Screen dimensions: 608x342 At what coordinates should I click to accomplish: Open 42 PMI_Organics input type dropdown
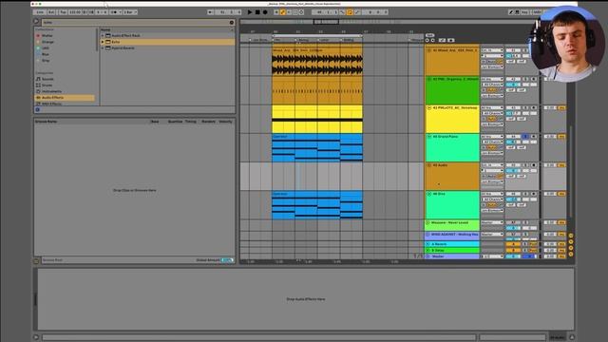coord(492,79)
